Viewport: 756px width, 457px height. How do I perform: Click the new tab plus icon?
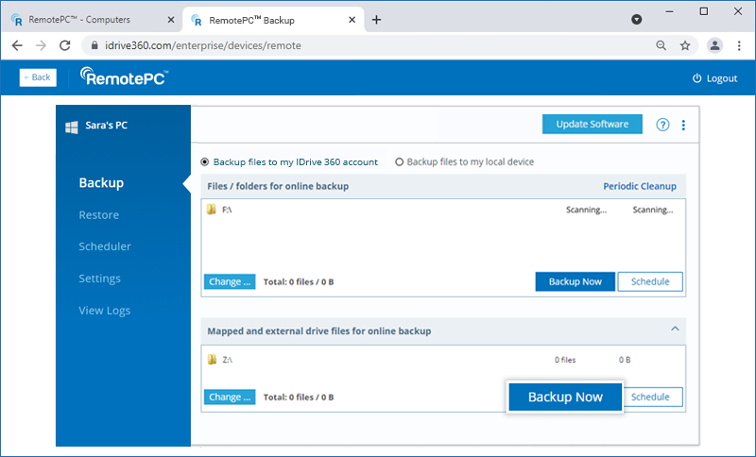click(376, 19)
